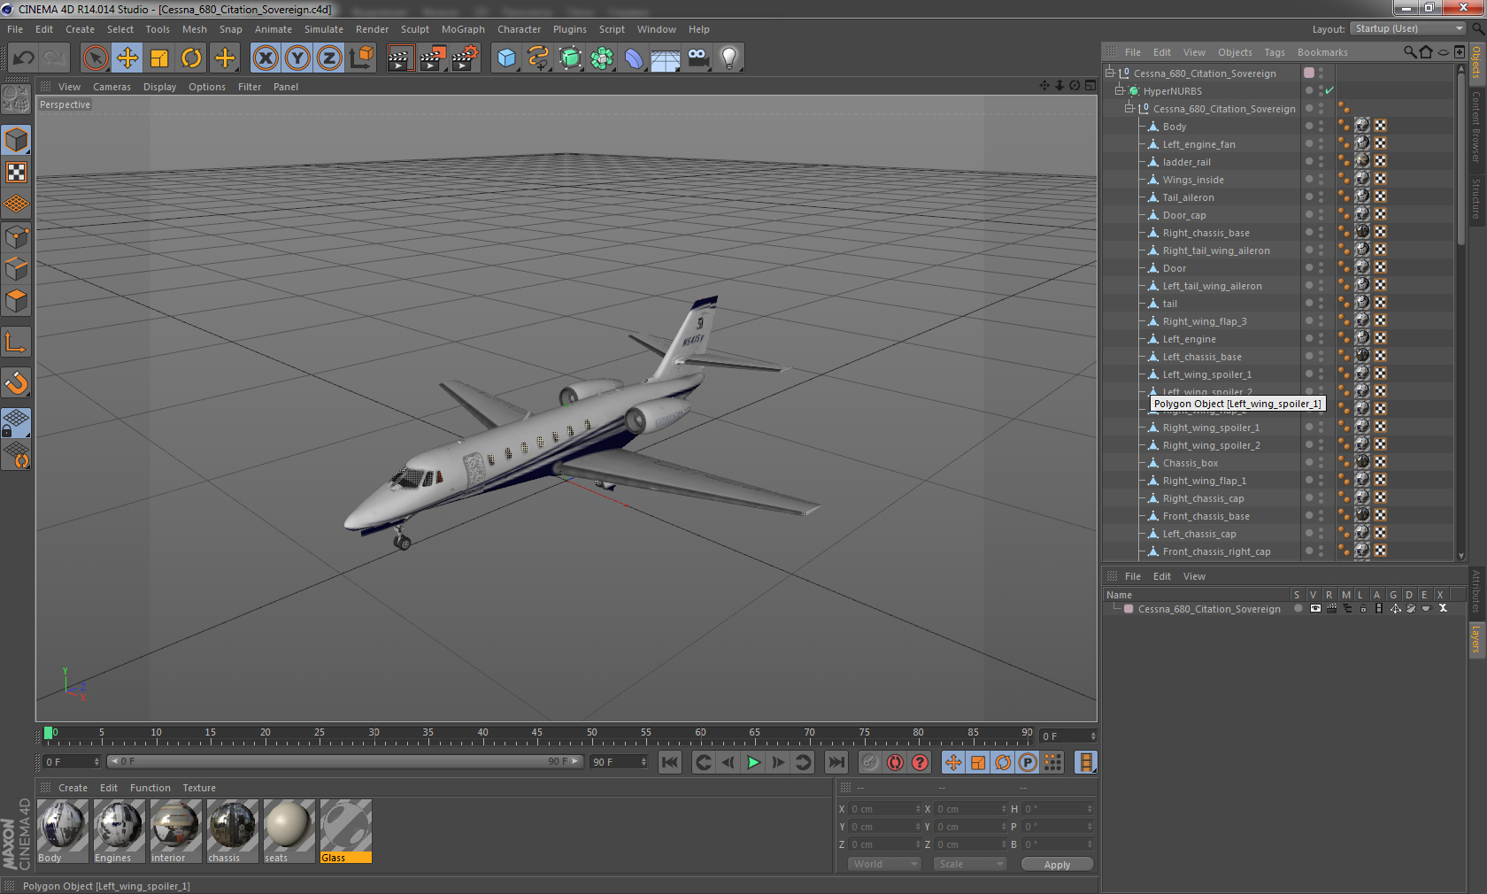
Task: Open the Render Settings
Action: point(465,58)
